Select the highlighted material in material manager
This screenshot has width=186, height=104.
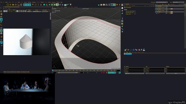128,54
